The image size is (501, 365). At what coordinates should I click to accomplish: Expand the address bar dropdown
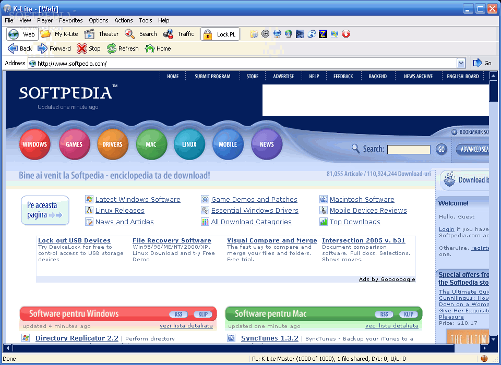pyautogui.click(x=461, y=63)
